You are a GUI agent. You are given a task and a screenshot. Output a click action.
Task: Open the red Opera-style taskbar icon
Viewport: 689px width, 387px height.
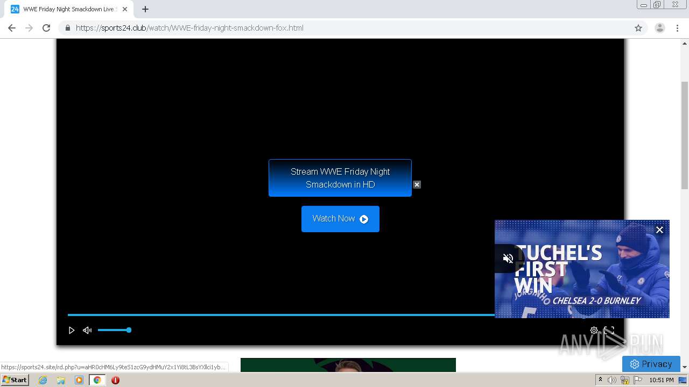coord(115,380)
